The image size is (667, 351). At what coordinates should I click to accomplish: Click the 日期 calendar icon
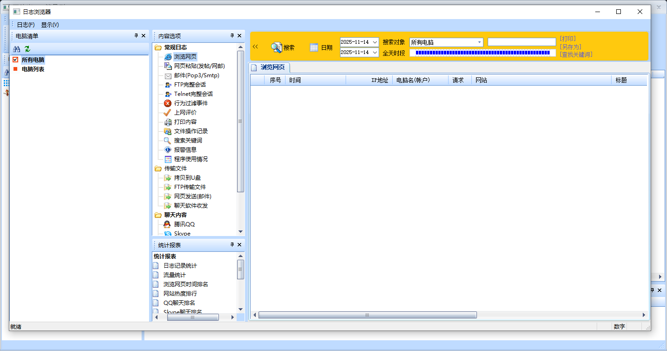(314, 47)
